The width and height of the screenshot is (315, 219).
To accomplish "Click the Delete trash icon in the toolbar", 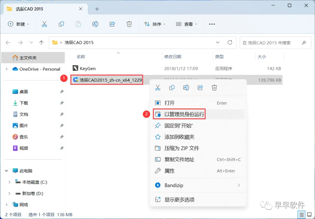I will pyautogui.click(x=129, y=24).
